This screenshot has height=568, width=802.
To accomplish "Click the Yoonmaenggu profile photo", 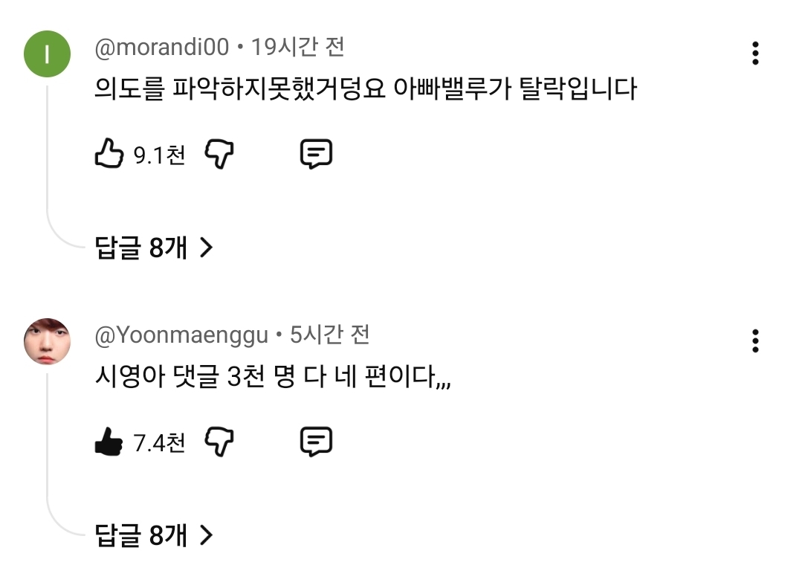I will pos(48,341).
